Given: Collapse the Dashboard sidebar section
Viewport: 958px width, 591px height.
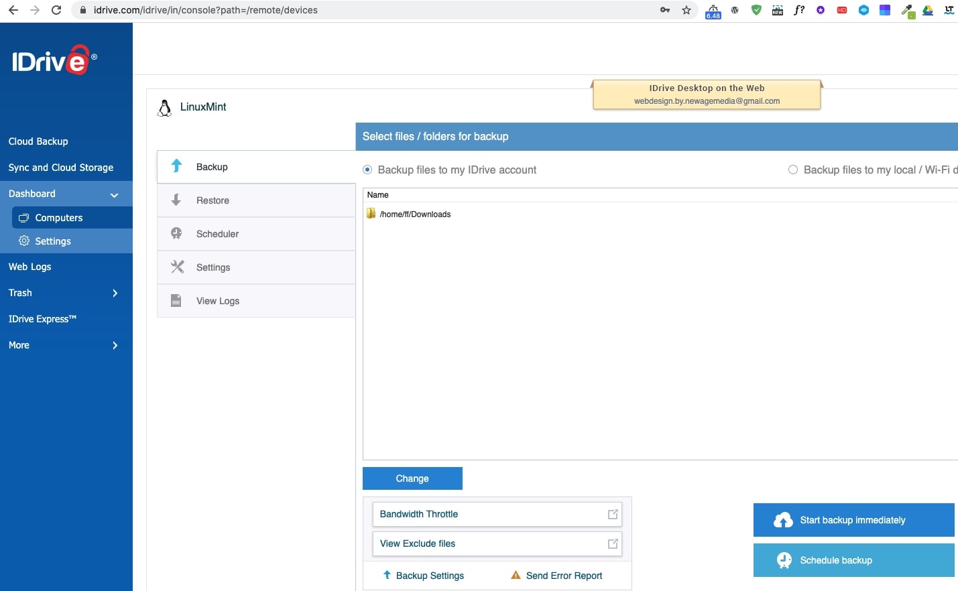Looking at the screenshot, I should [114, 195].
